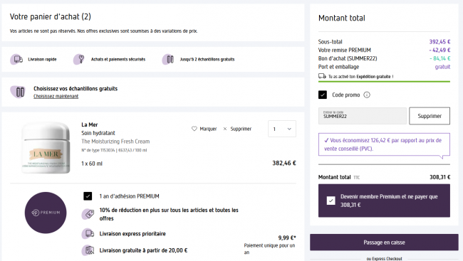
Task: Click the express delivery priority icon
Action: tap(88, 233)
